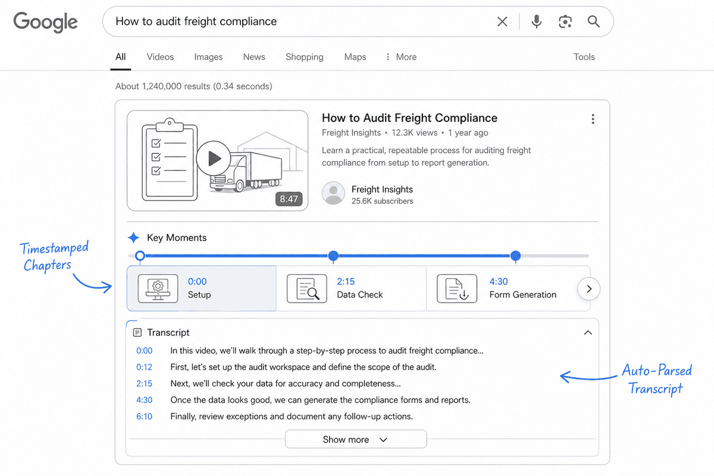Jump to transcript timestamp 6:10
The width and height of the screenshot is (714, 476).
pyautogui.click(x=144, y=416)
